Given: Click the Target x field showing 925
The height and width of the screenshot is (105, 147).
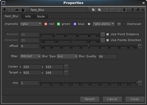Looking at the screenshot, I should point(32,73).
